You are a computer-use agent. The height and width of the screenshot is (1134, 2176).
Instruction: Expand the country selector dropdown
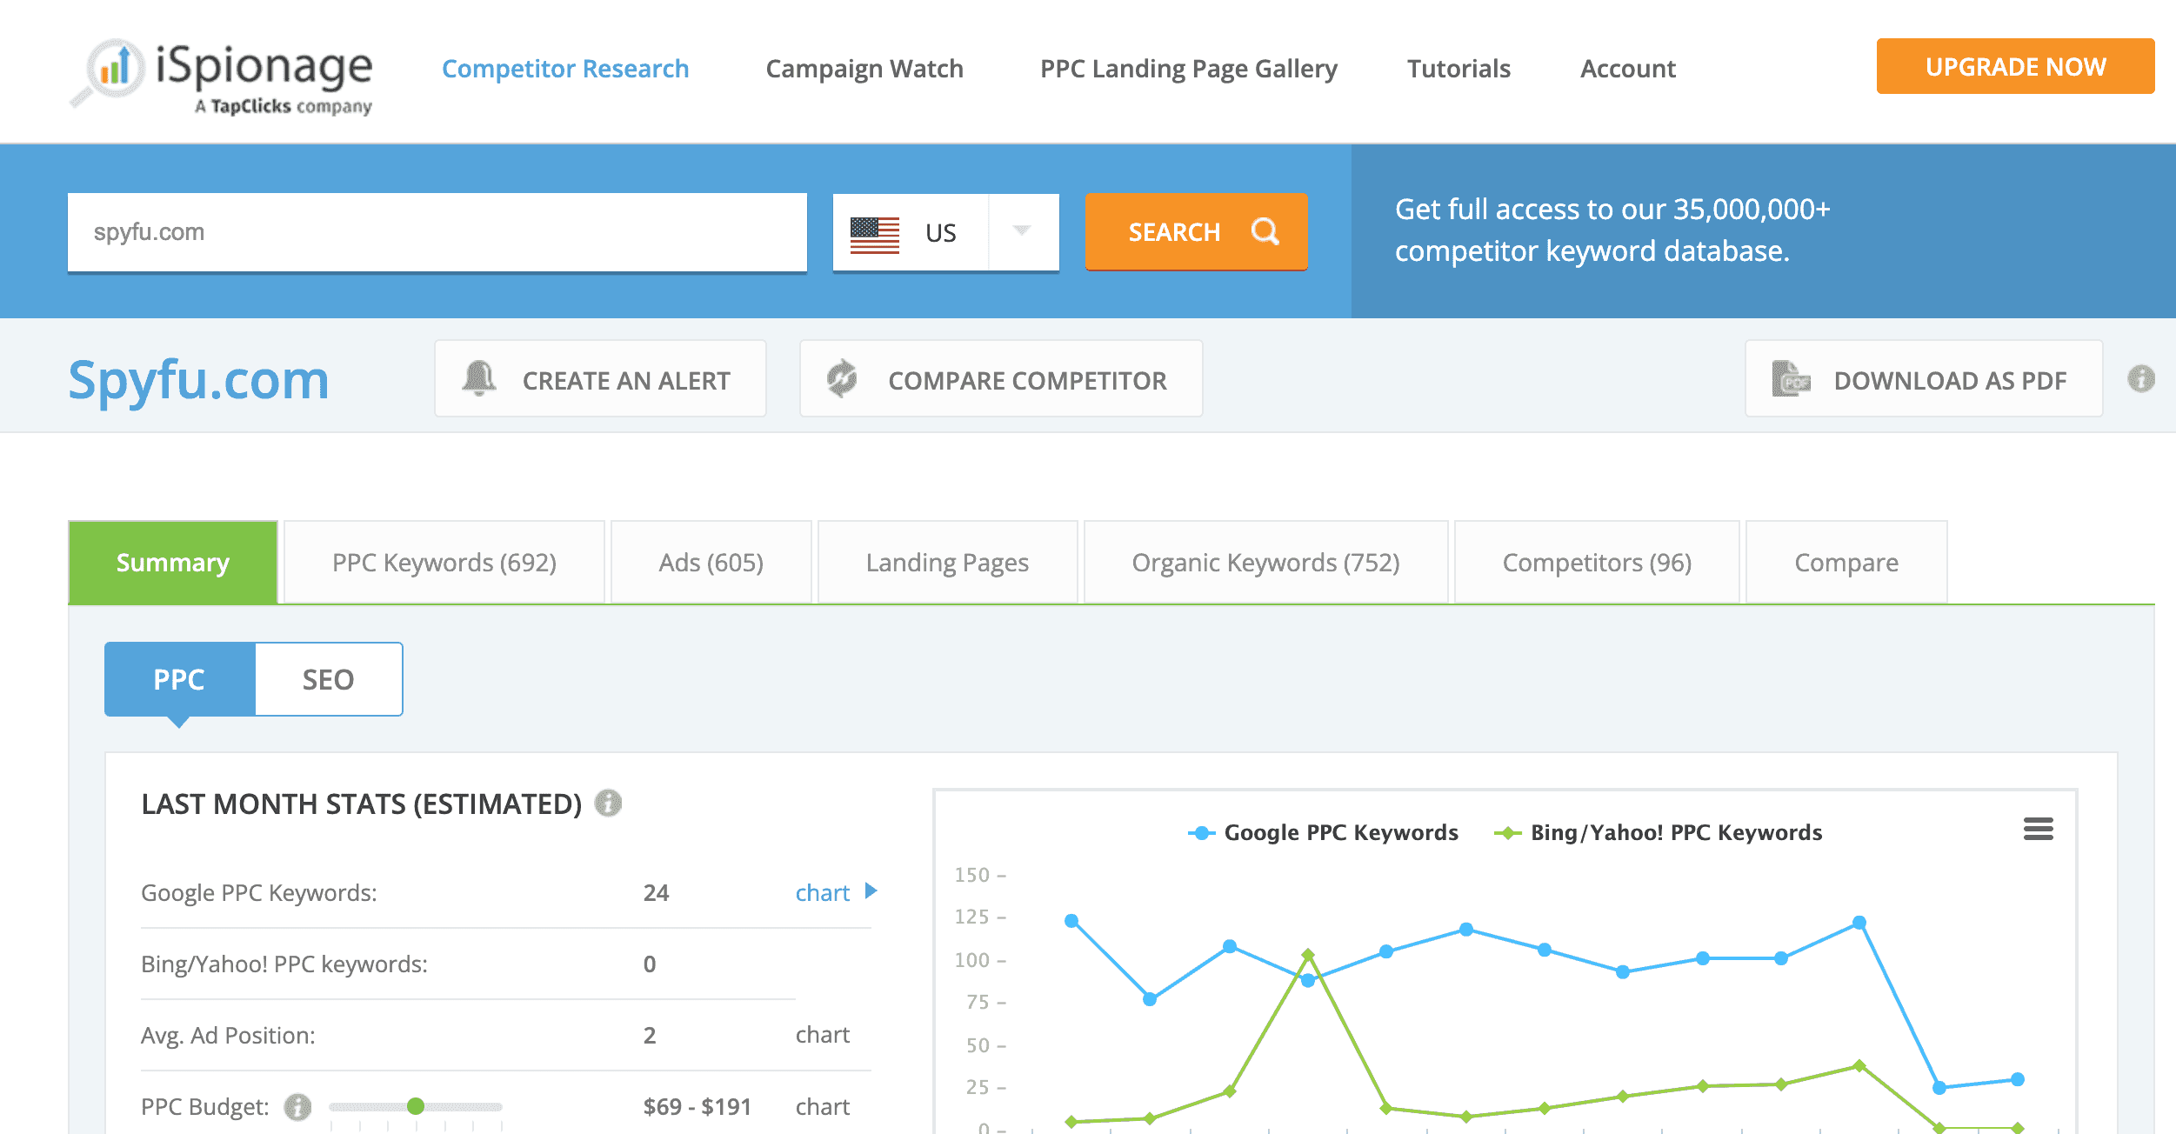point(1023,231)
